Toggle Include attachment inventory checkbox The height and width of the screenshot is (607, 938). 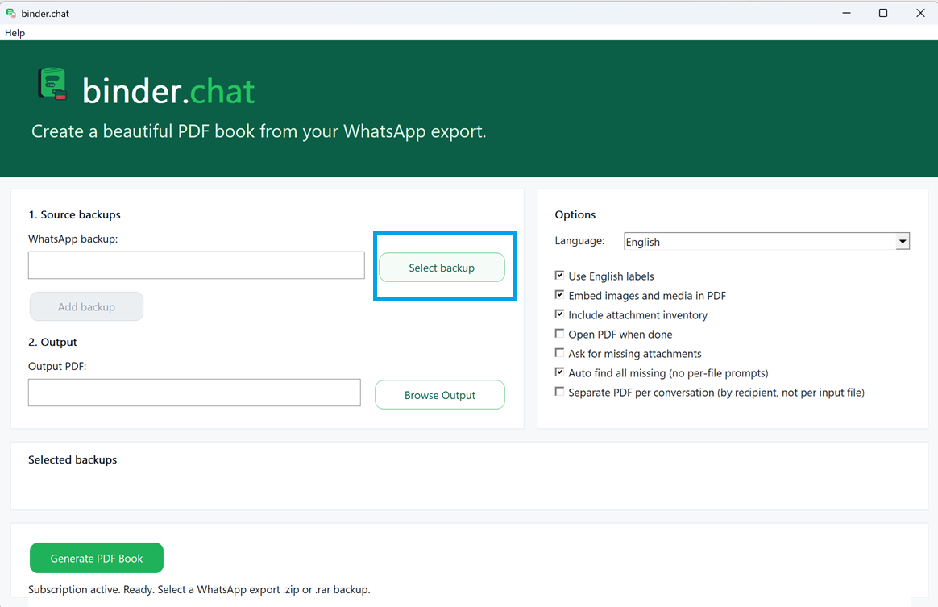pyautogui.click(x=559, y=314)
